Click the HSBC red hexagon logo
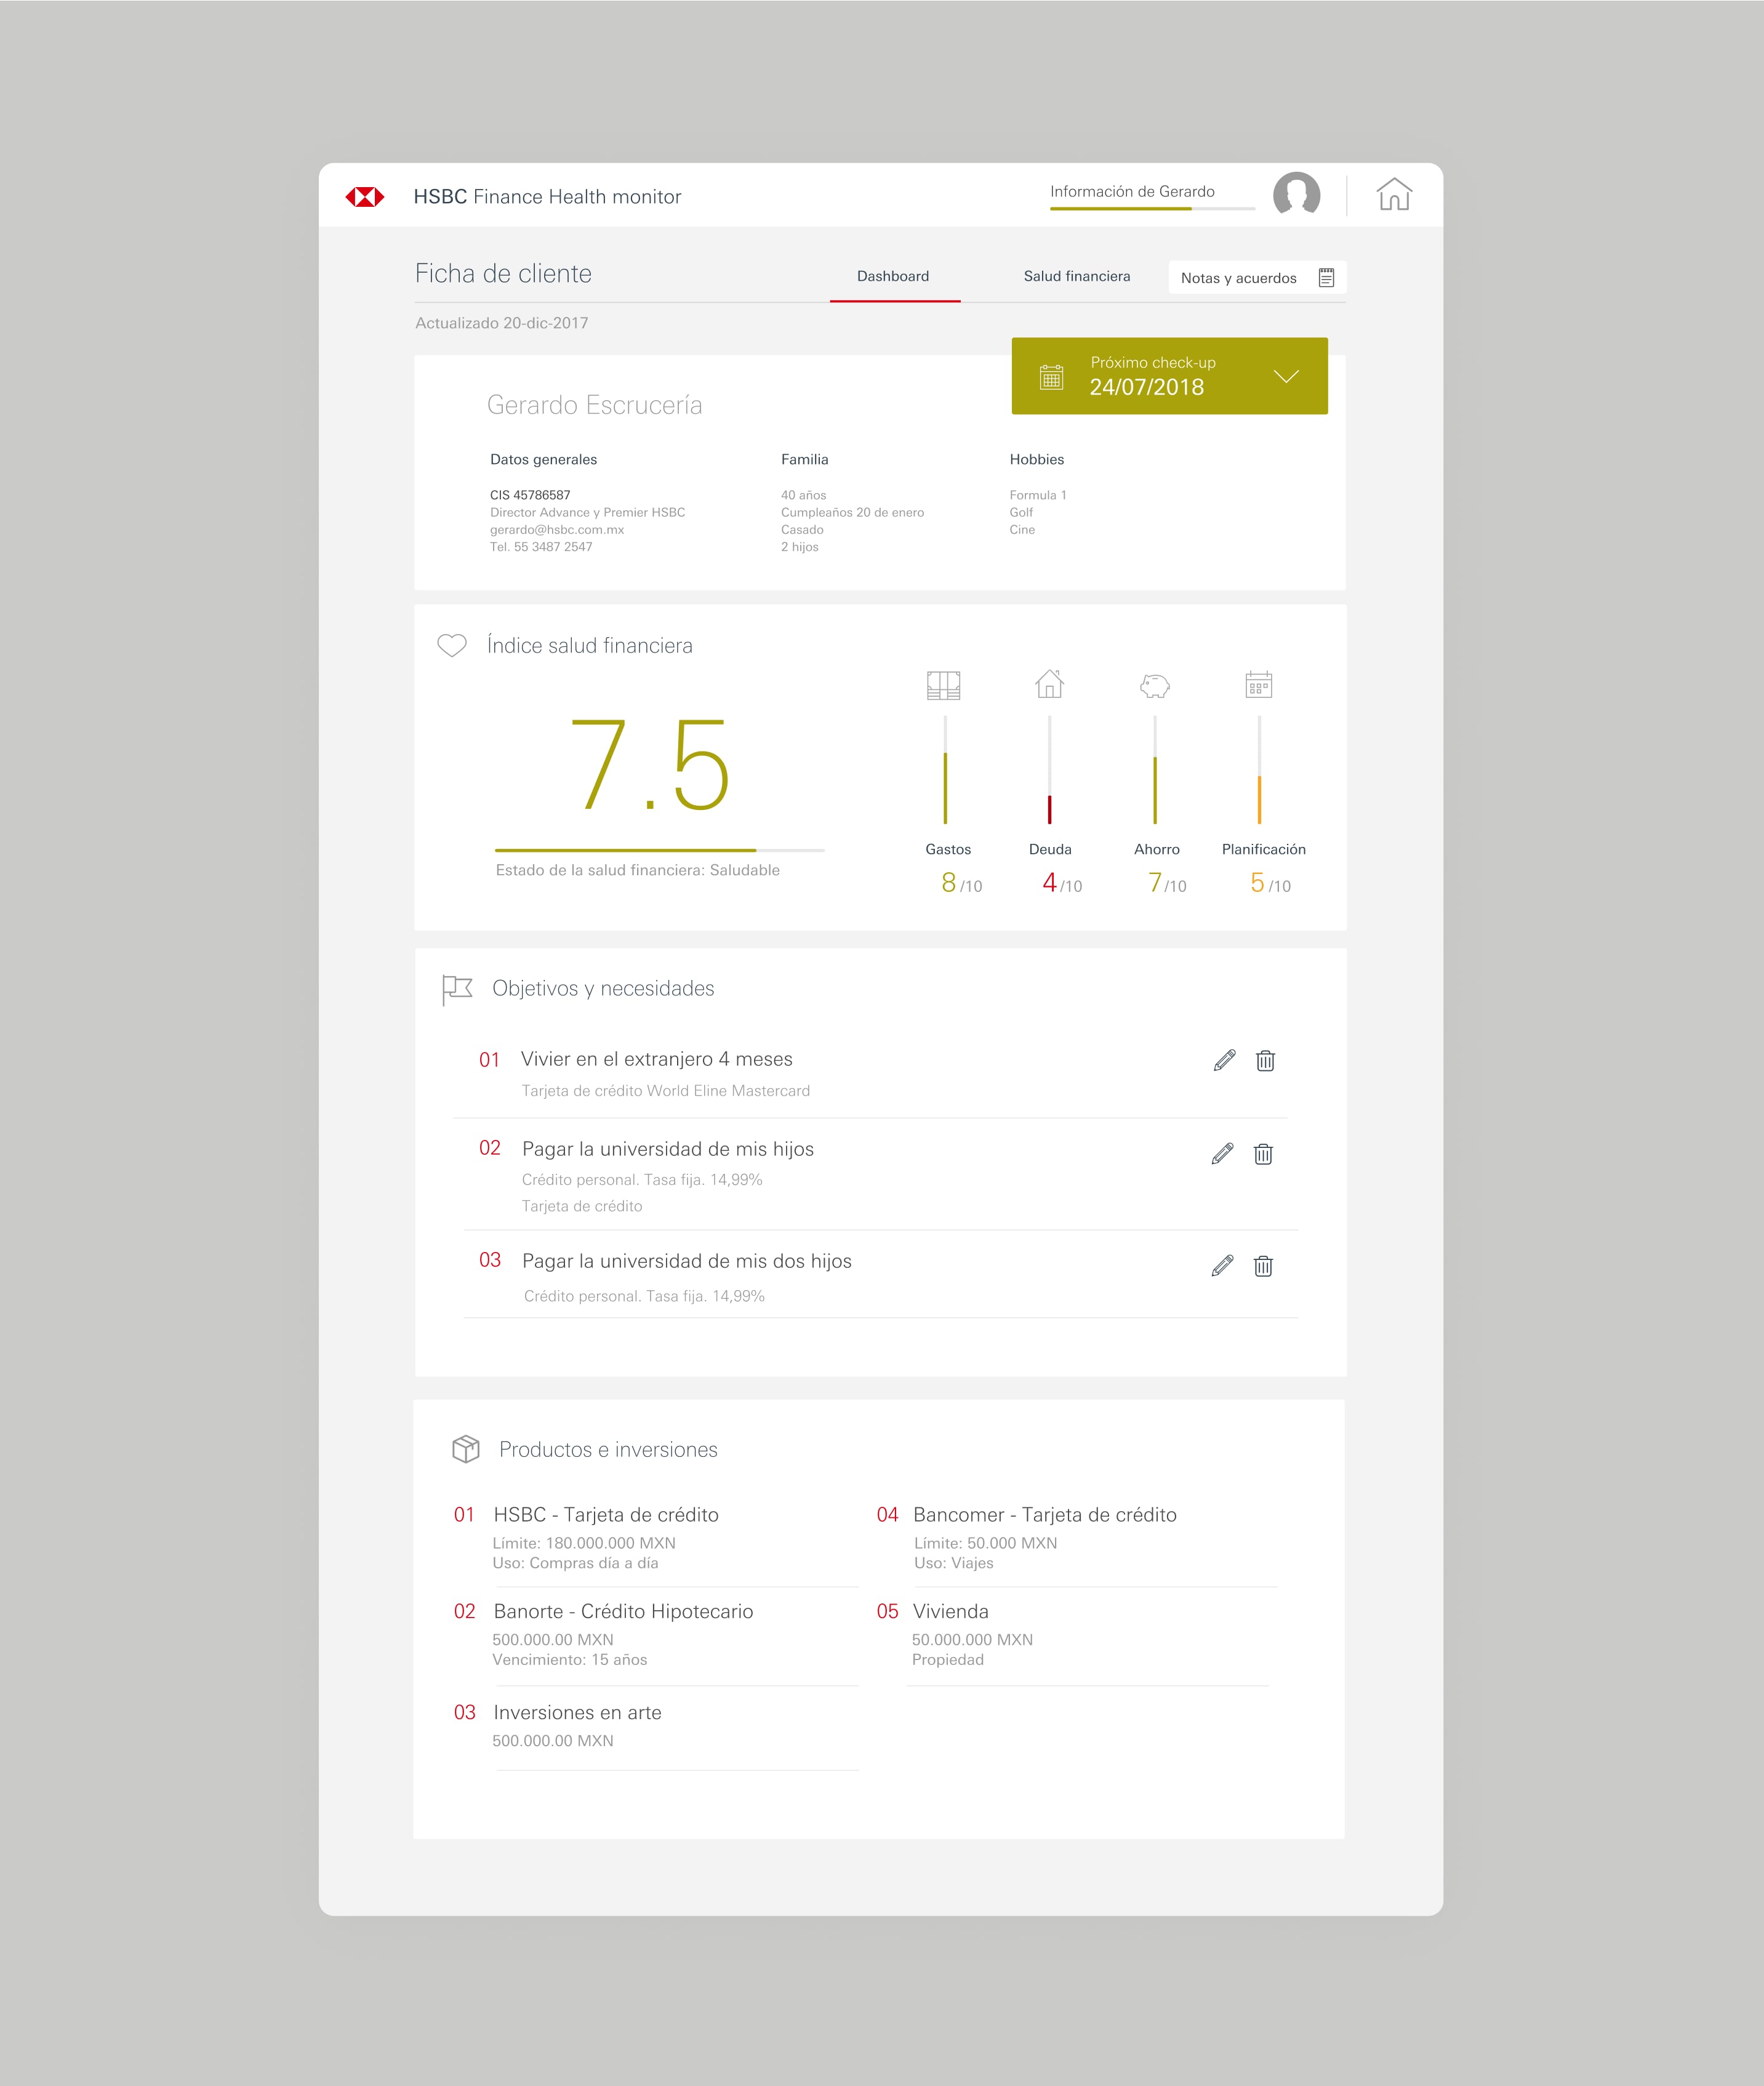1764x2086 pixels. click(x=364, y=197)
